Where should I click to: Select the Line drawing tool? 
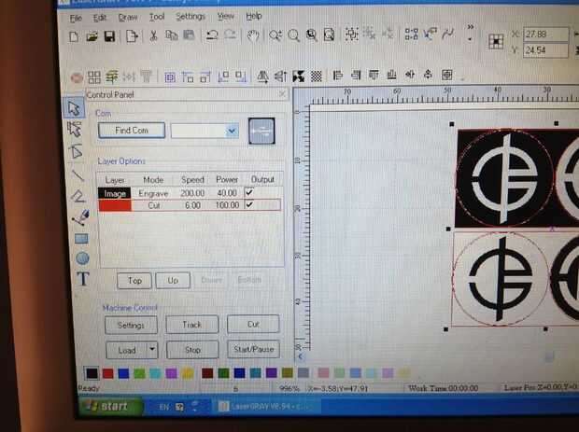click(x=78, y=174)
